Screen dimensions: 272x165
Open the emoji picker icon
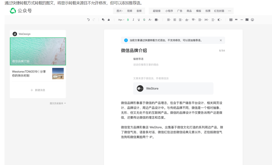click(x=252, y=20)
